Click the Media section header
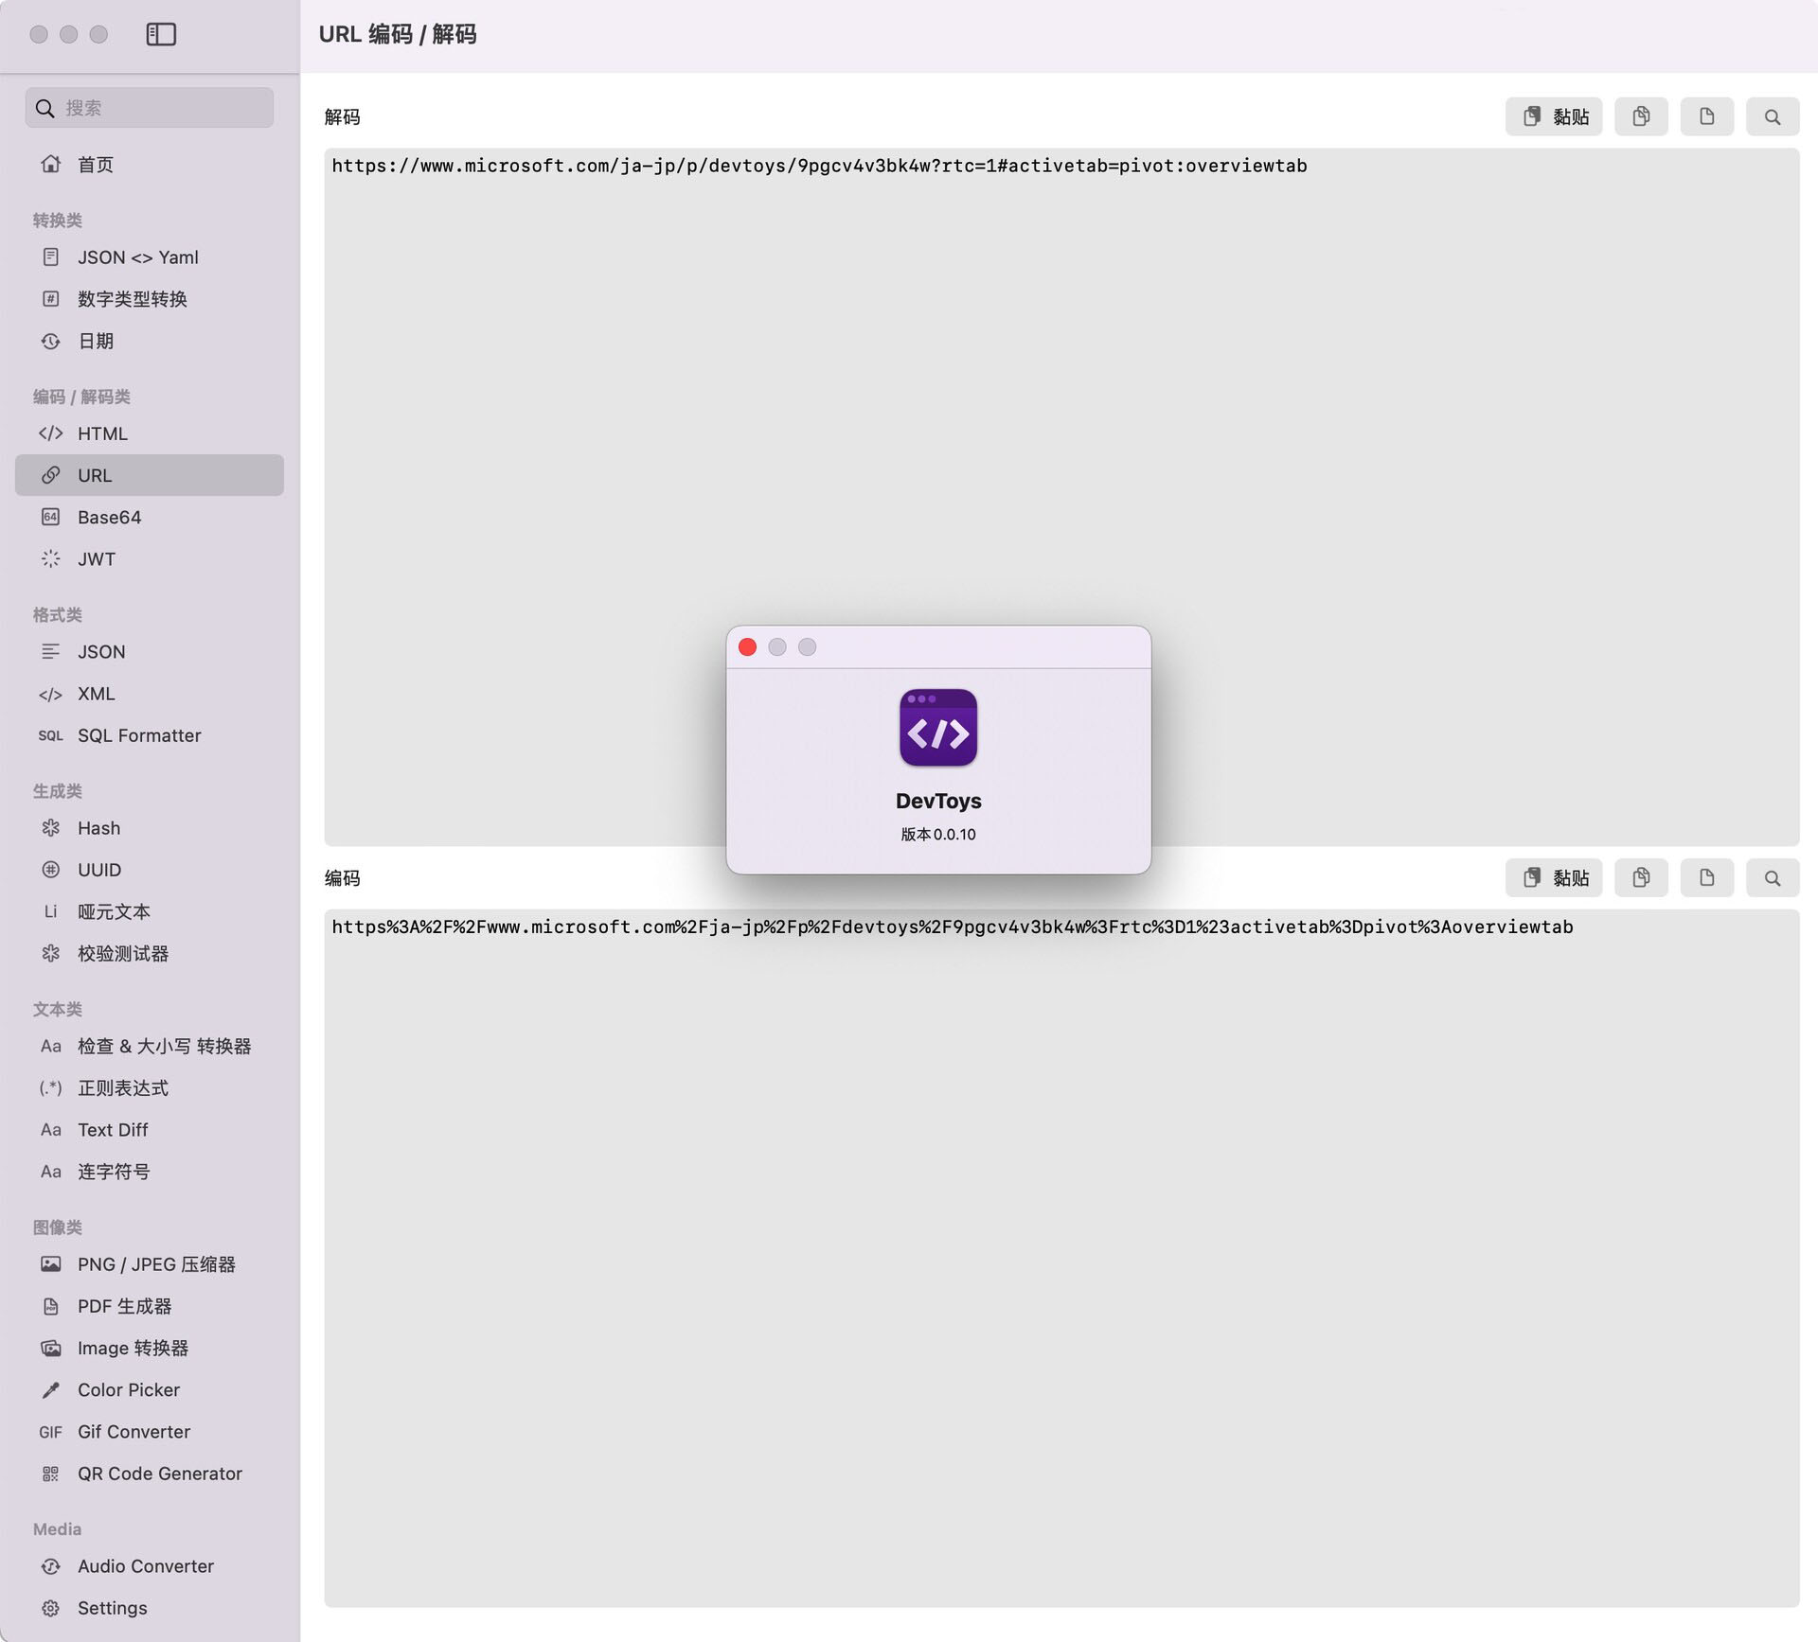The image size is (1818, 1642). click(x=57, y=1529)
